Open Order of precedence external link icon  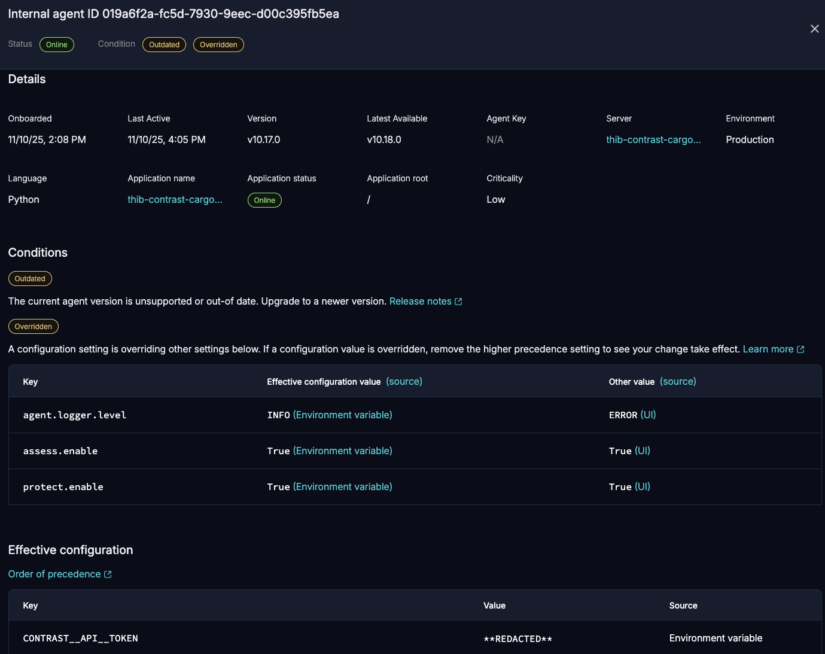(108, 574)
